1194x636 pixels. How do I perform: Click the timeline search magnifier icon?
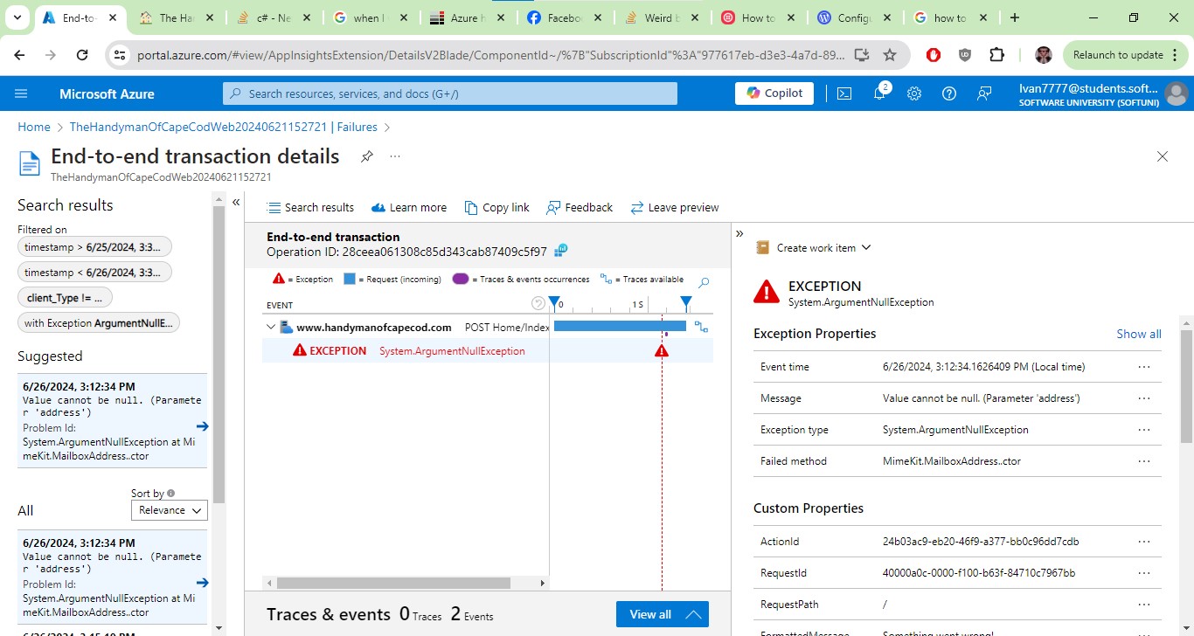click(705, 283)
